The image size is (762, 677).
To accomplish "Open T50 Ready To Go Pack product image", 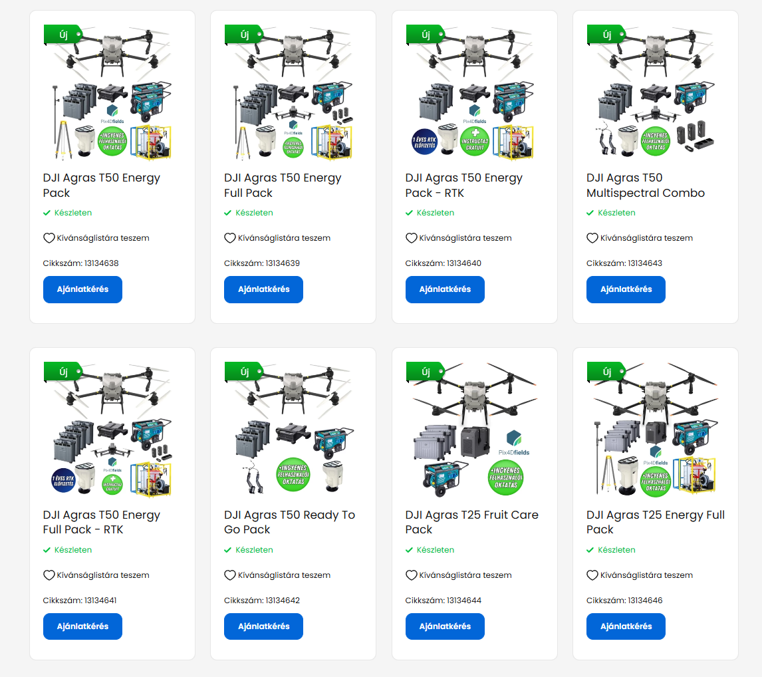I will (x=293, y=430).
